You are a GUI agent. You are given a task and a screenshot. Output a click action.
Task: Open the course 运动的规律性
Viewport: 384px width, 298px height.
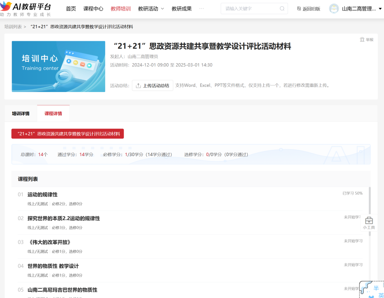(x=42, y=194)
